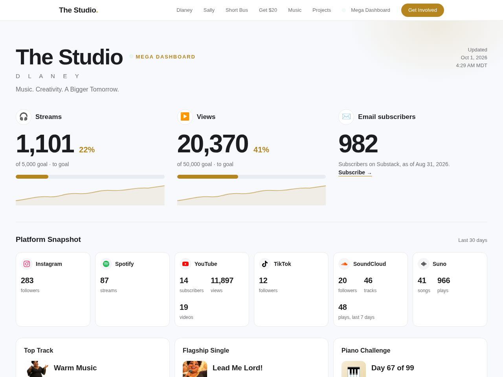Click the 982 subscribers count
The image size is (503, 377).
[x=358, y=144]
